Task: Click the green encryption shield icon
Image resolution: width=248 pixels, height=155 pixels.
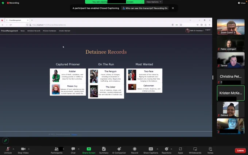Action: [3, 3]
